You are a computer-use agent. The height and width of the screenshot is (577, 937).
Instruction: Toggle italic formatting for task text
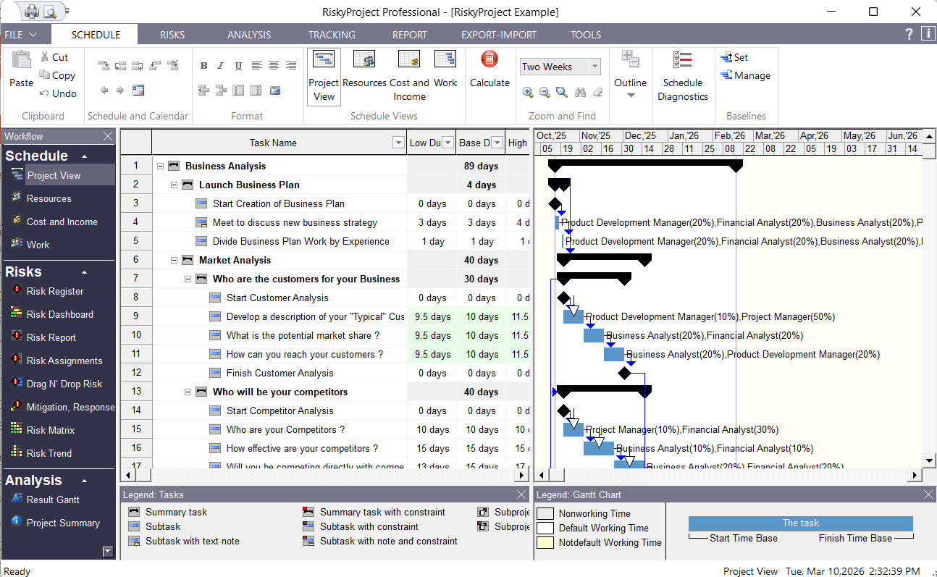pyautogui.click(x=220, y=65)
